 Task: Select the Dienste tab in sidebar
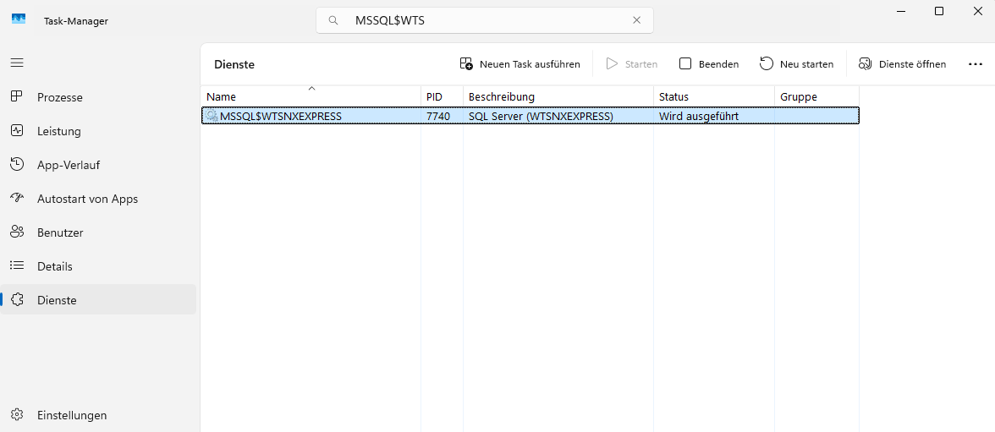click(x=57, y=300)
